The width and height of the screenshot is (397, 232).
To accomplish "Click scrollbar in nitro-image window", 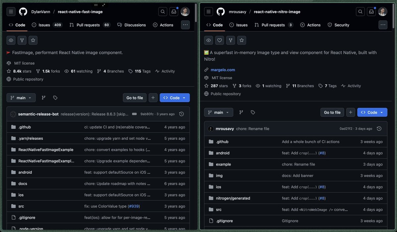I will point(393,16).
